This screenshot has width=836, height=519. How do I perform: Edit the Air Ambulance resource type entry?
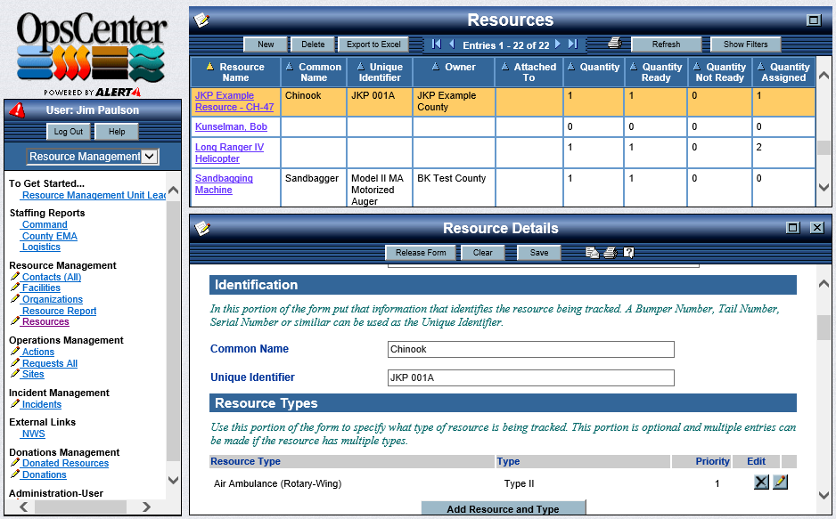[x=780, y=483]
